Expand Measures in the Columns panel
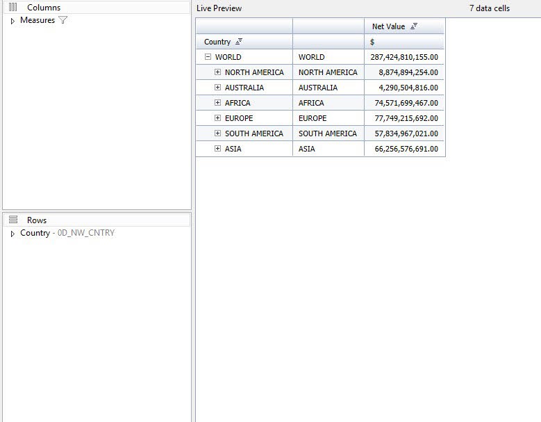The height and width of the screenshot is (422, 541). [13, 21]
